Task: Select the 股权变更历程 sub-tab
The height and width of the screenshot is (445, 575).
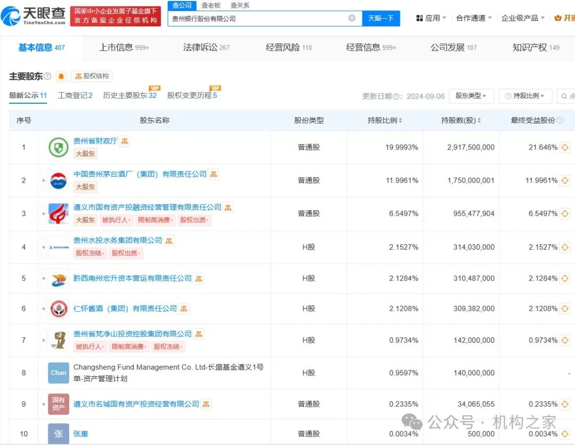Action: point(192,95)
